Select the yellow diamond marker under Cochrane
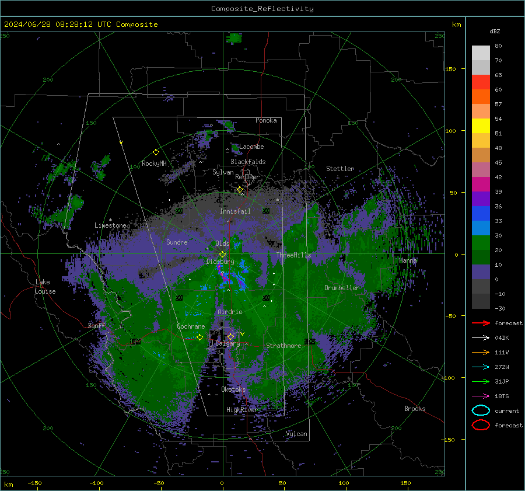 tap(199, 337)
